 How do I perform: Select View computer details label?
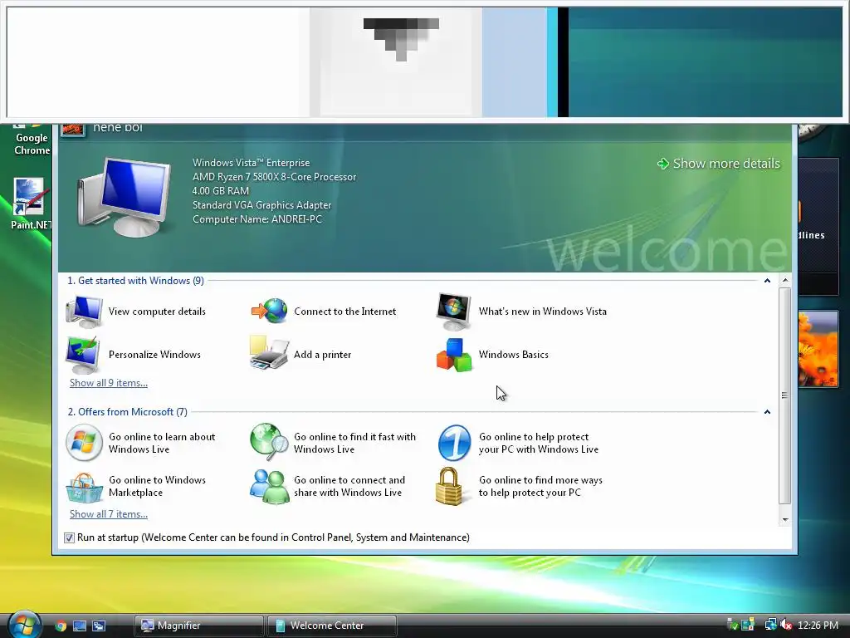click(157, 312)
